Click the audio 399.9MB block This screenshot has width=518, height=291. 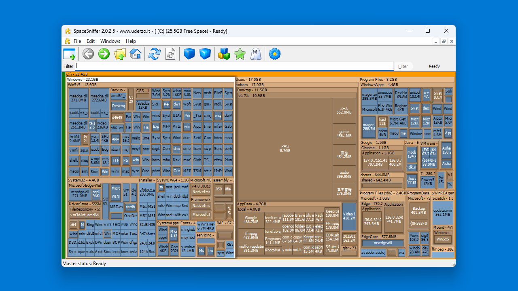coord(344,174)
